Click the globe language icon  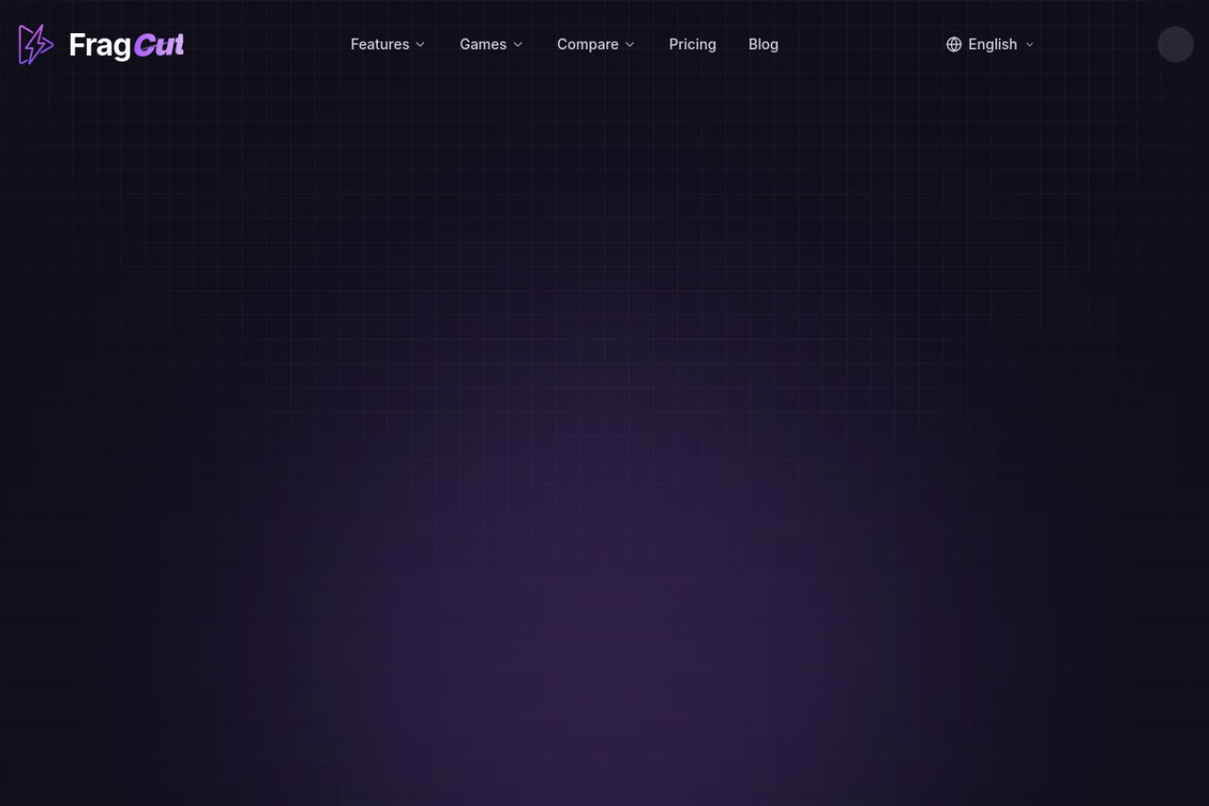pos(954,44)
